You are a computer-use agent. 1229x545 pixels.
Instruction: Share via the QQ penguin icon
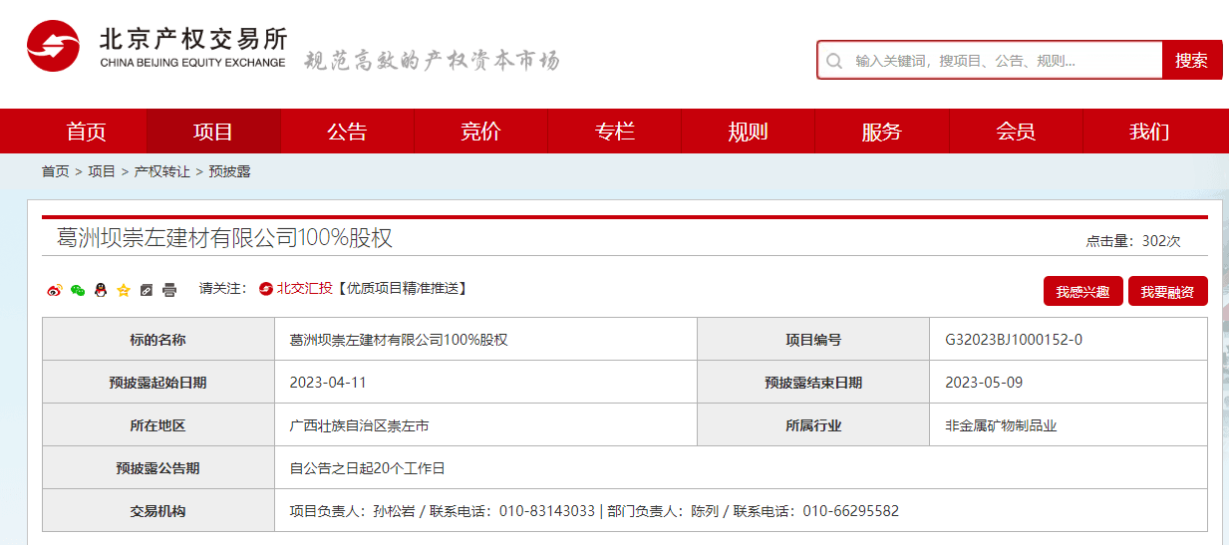point(101,290)
